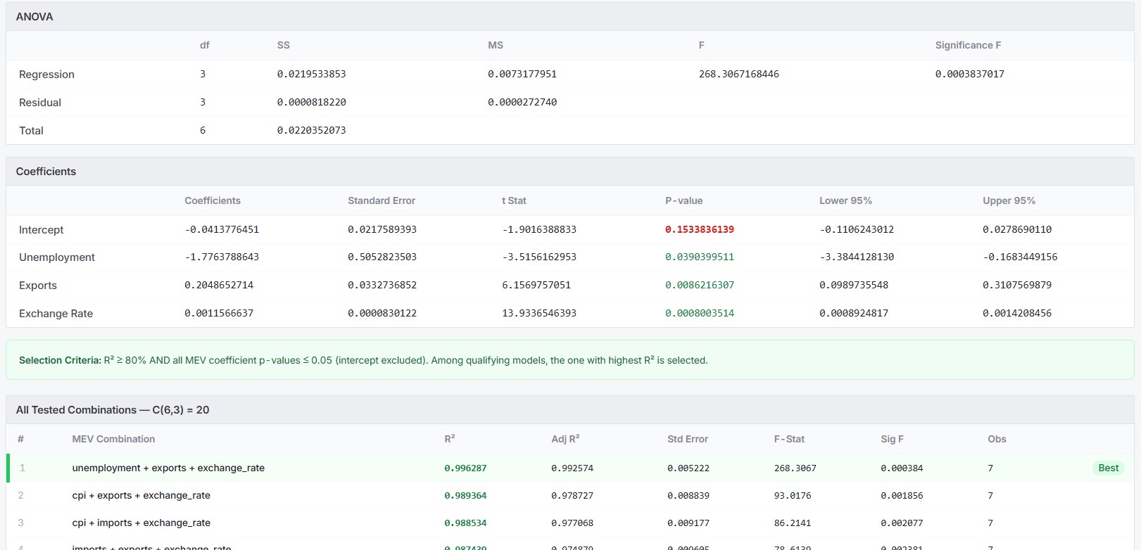Click the R² value 0.996287
This screenshot has width=1141, height=550.
coord(465,468)
